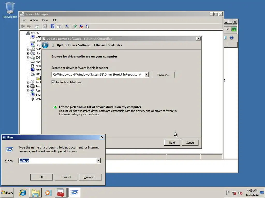The image size is (265, 198).
Task: Click the blue Help toolbar icon
Action: pyautogui.click(x=53, y=27)
